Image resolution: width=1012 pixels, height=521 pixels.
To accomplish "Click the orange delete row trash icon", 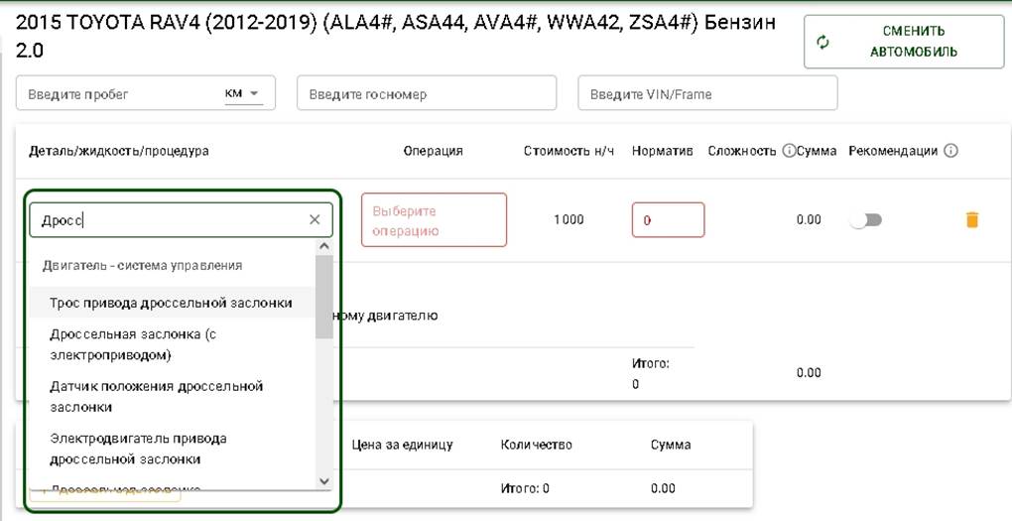I will click(972, 219).
